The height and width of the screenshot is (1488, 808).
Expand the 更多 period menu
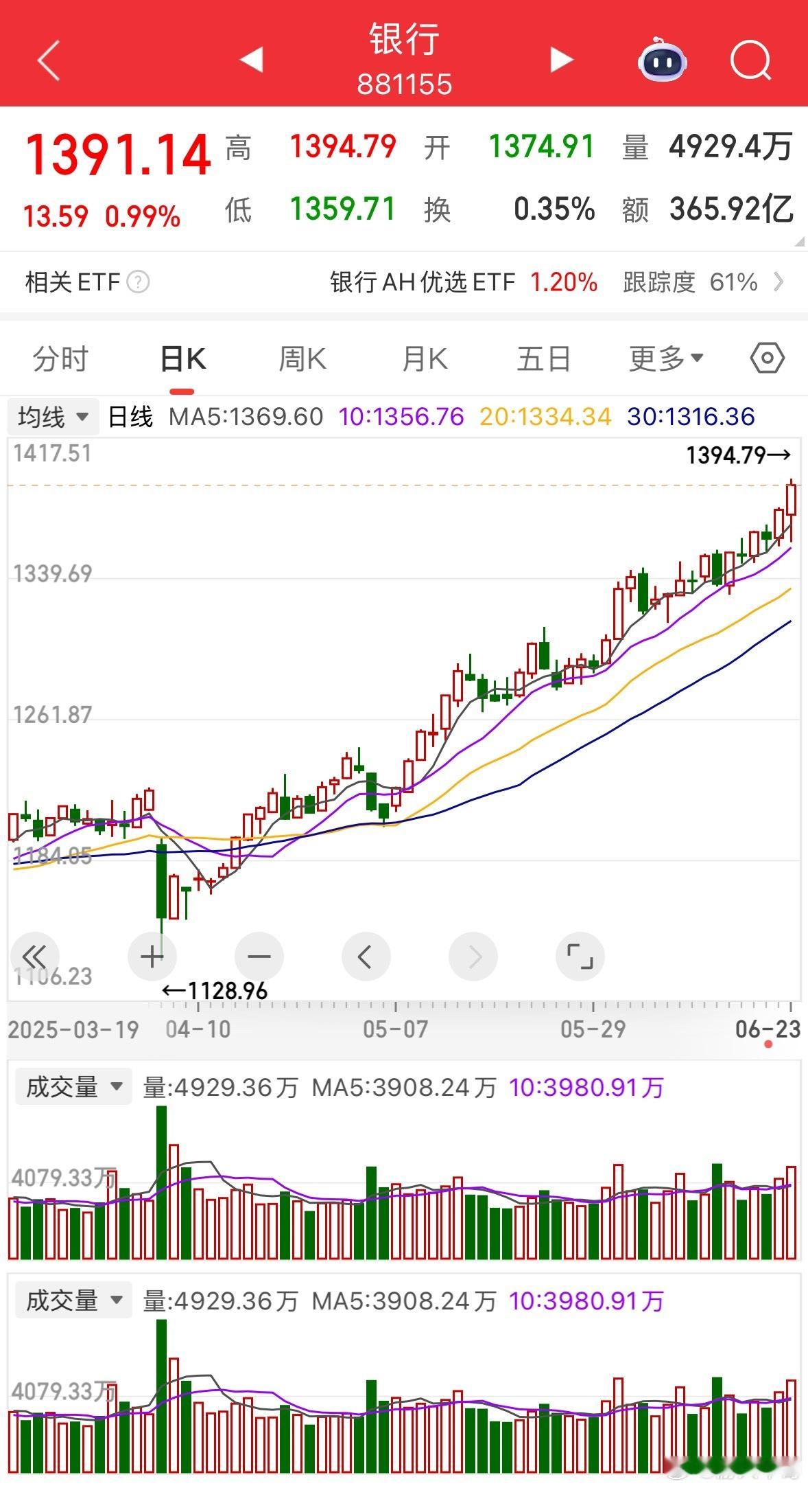[666, 358]
